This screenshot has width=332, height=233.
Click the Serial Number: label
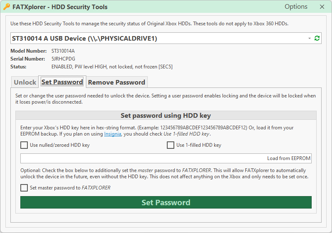[28, 59]
